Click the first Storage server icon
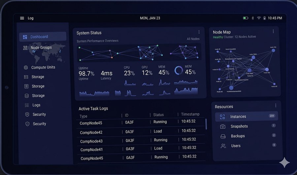Screen dimensions: 297x175 (x=26, y=77)
